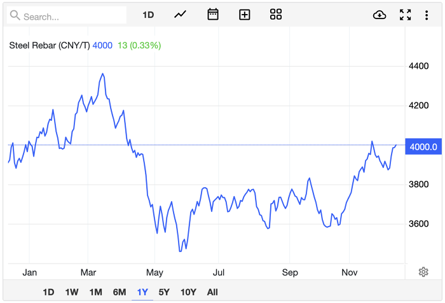445x303 pixels.
Task: Click the add comparison plus icon
Action: point(244,15)
